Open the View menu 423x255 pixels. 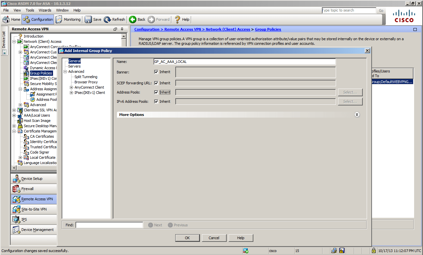[17, 10]
